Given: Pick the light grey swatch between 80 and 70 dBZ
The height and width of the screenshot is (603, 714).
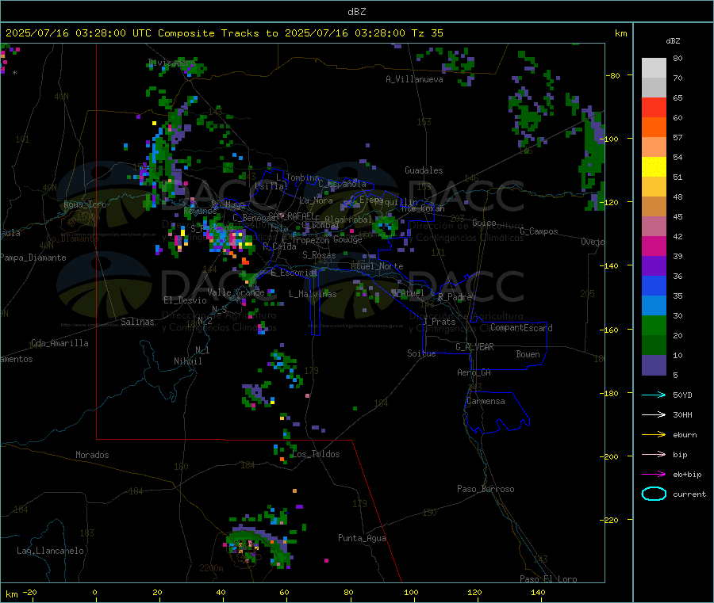Looking at the screenshot, I should point(654,68).
